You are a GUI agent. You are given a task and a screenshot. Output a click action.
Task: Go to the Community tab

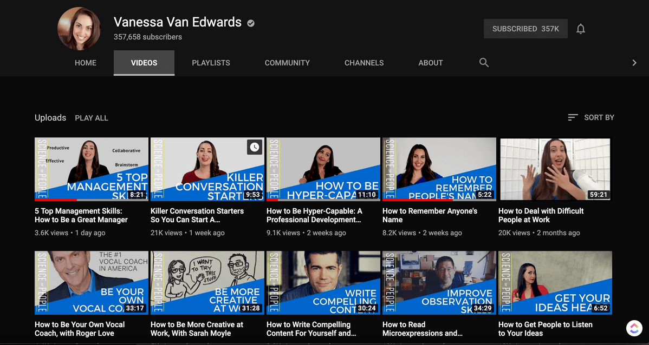(x=287, y=63)
